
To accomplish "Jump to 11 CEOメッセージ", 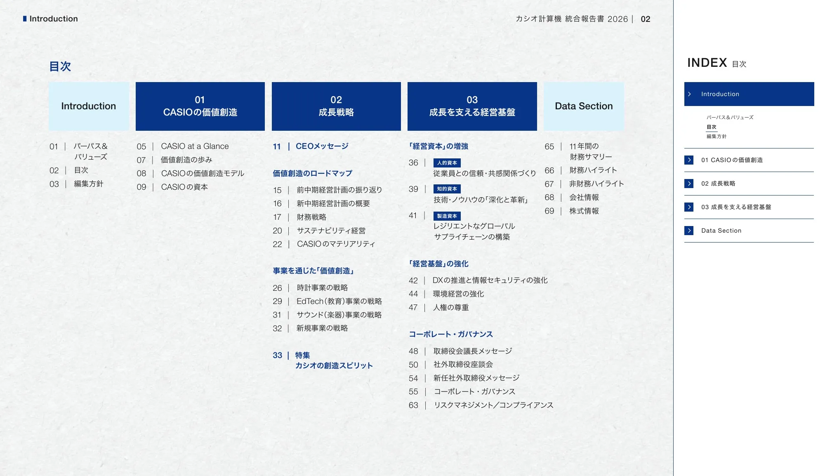I will 311,146.
